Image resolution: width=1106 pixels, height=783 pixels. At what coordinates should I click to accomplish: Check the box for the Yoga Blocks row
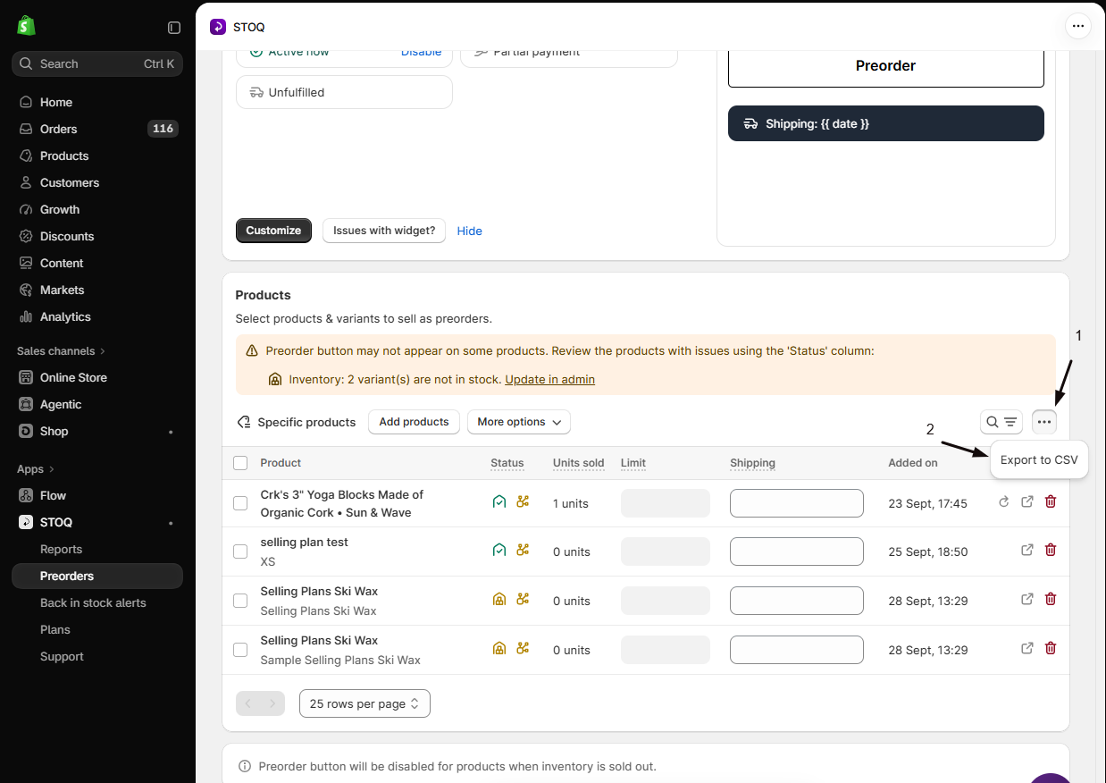pyautogui.click(x=240, y=503)
